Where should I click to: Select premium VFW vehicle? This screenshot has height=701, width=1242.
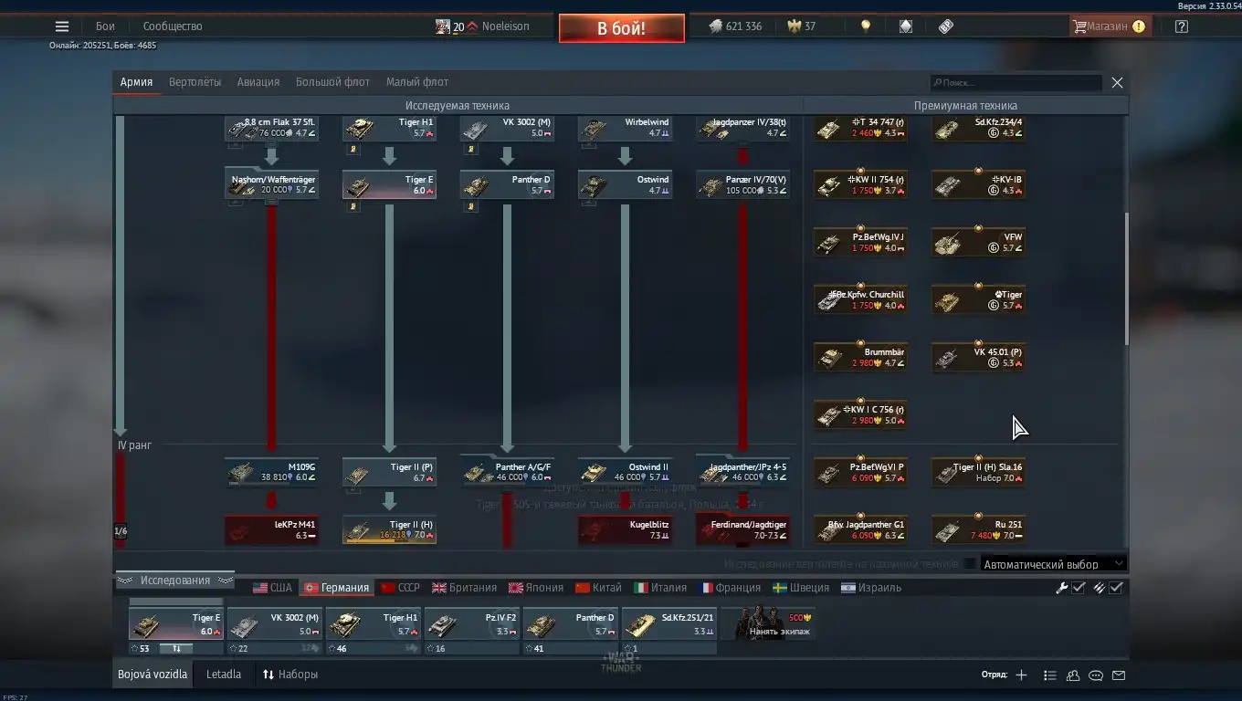[x=978, y=242]
